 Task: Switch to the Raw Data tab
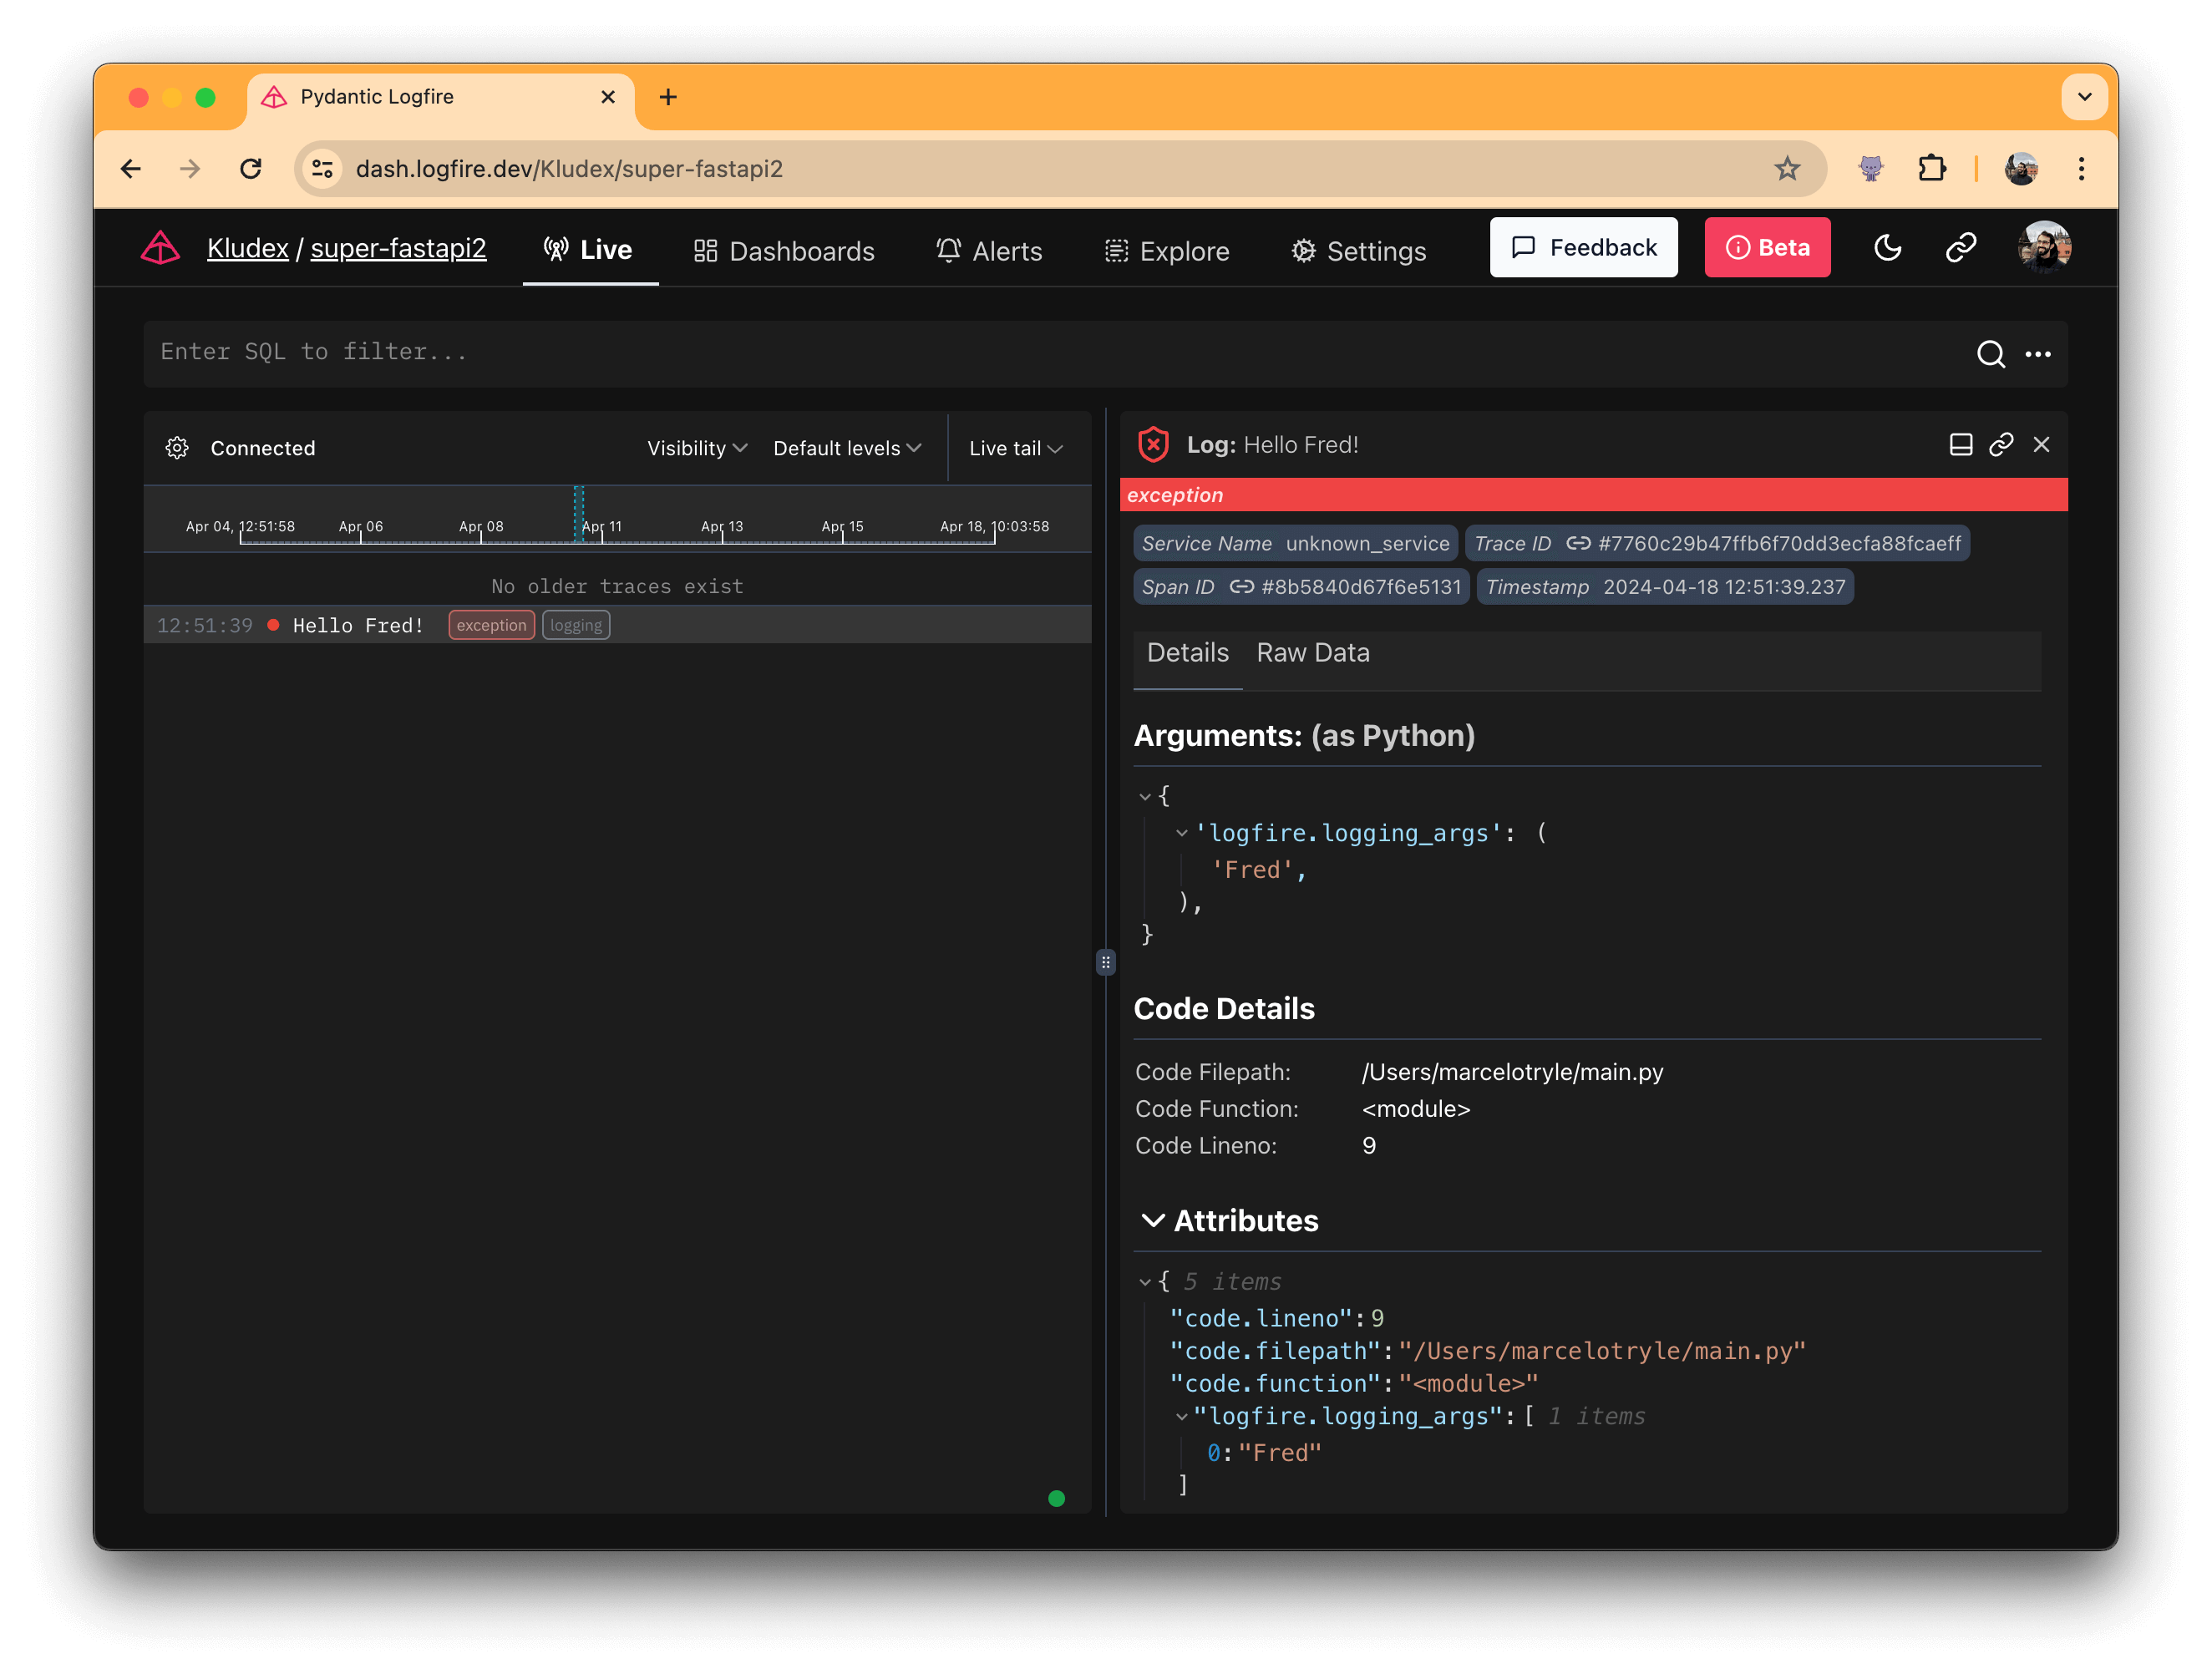pyautogui.click(x=1312, y=653)
